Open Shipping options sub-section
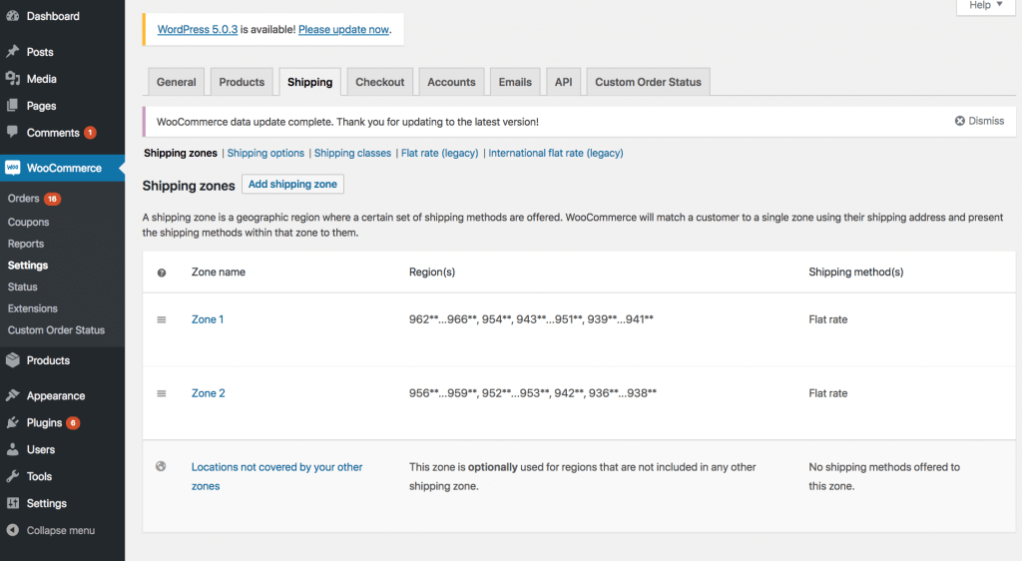 (265, 153)
